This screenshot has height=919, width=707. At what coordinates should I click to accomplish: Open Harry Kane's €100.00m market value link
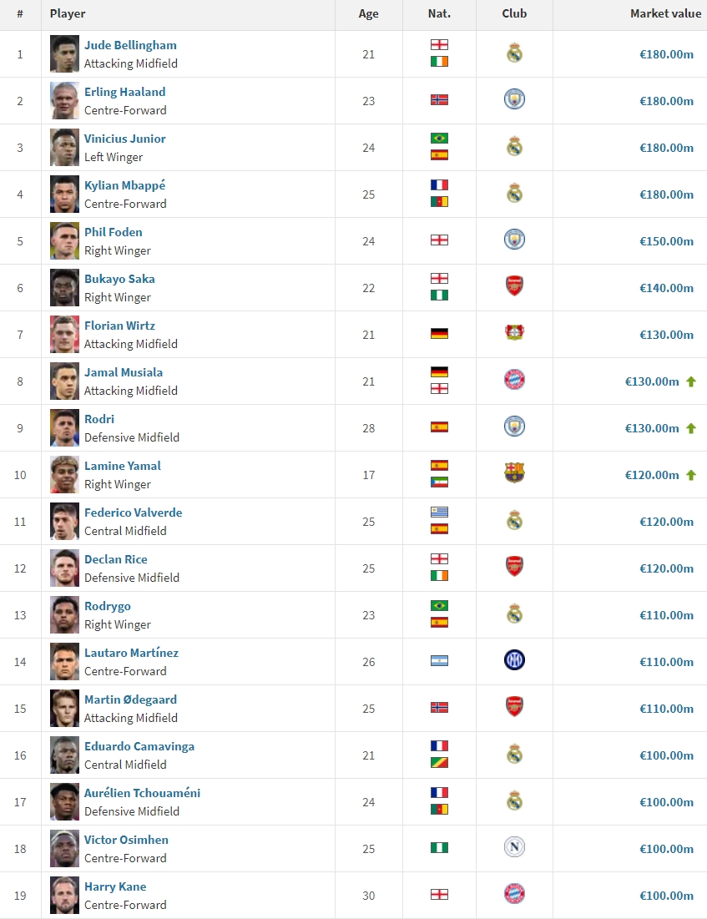666,896
